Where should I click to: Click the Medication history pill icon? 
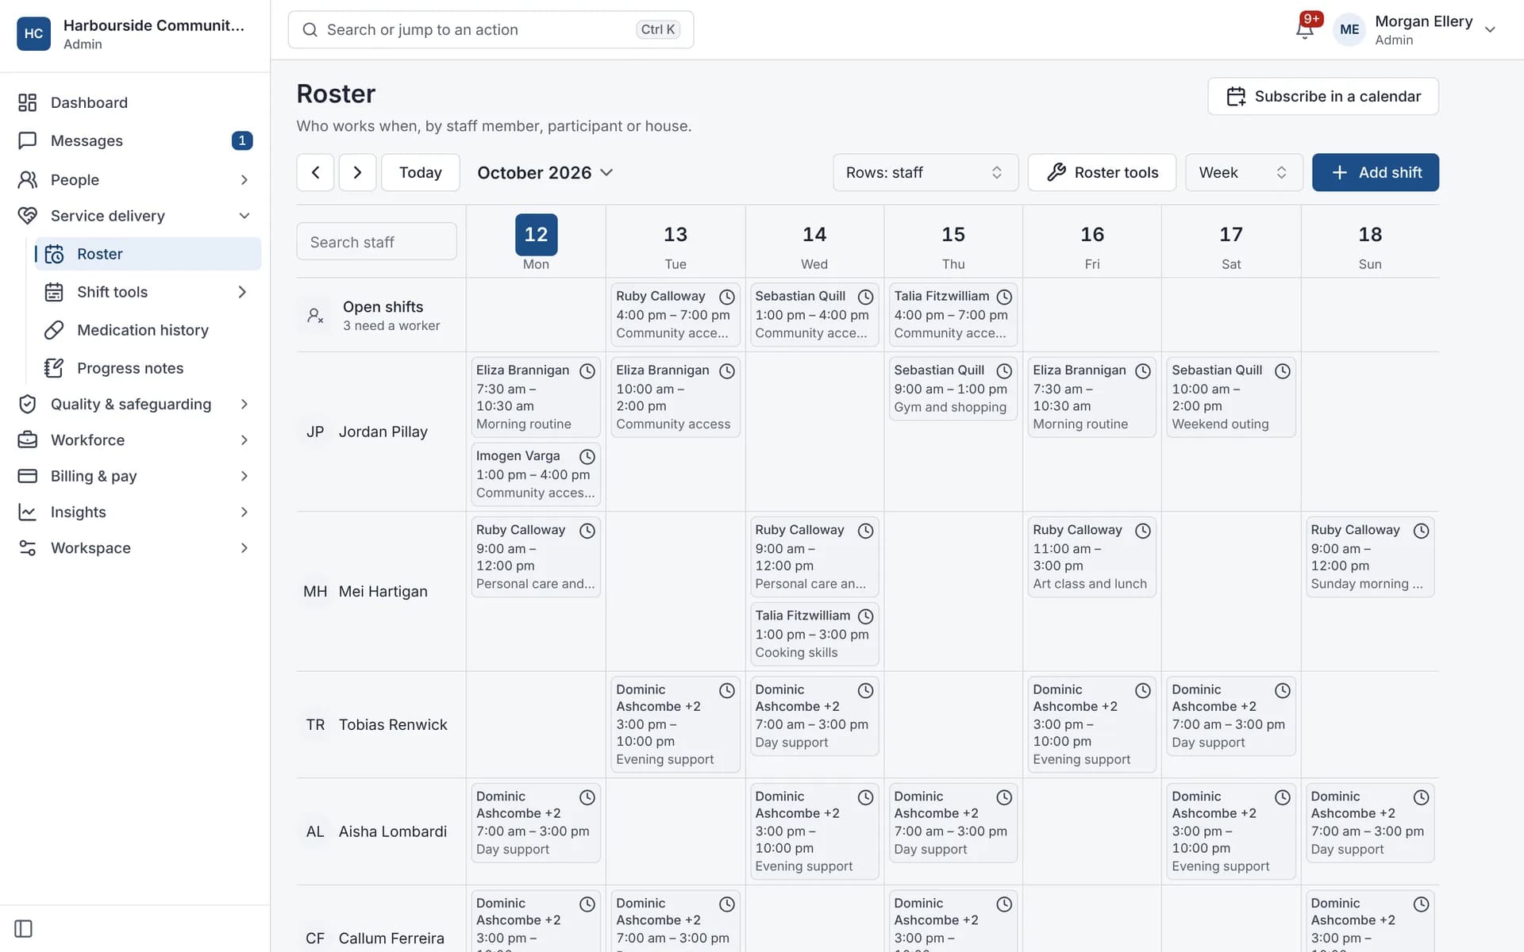(x=54, y=330)
